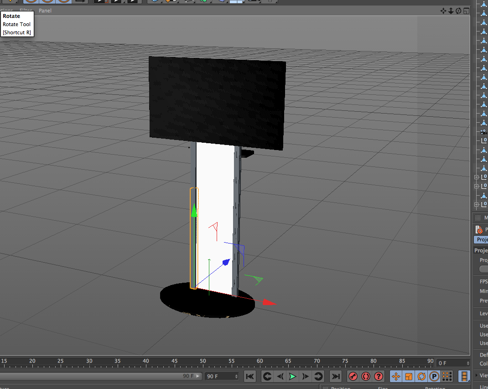
Task: Expand the View disclosure triangle in attributes
Action: click(x=477, y=375)
